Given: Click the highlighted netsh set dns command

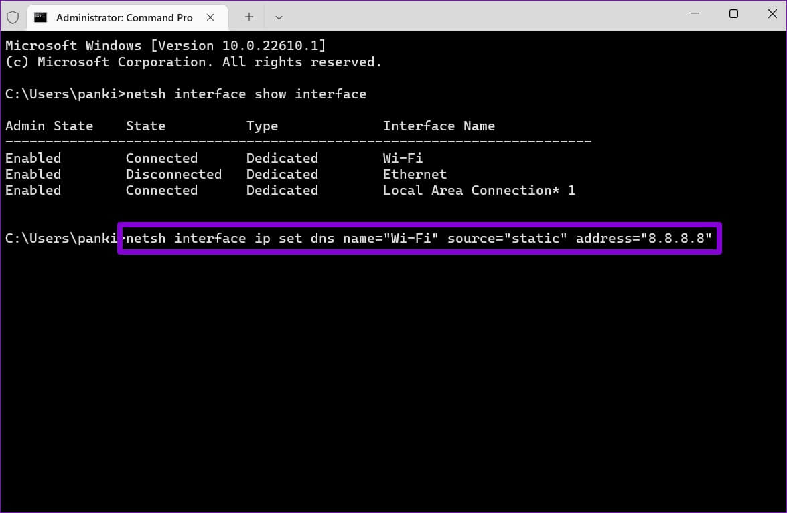Looking at the screenshot, I should [419, 238].
